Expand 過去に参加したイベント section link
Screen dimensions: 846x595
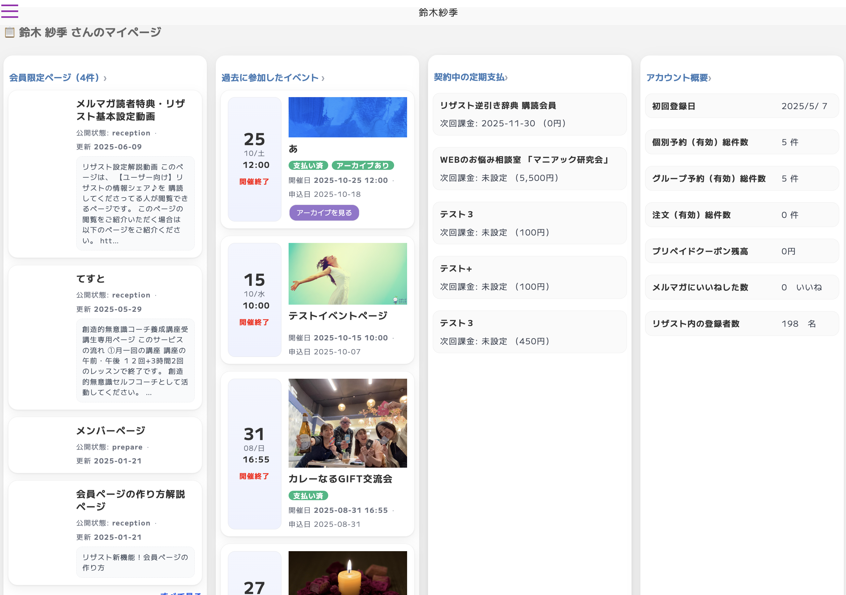pos(273,78)
